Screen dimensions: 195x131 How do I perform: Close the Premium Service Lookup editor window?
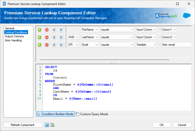189,4
